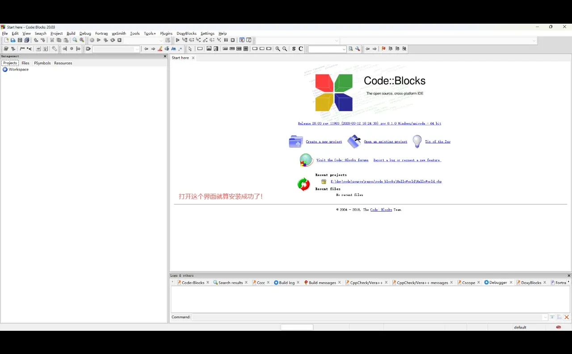Open the Settings menu

(x=207, y=33)
